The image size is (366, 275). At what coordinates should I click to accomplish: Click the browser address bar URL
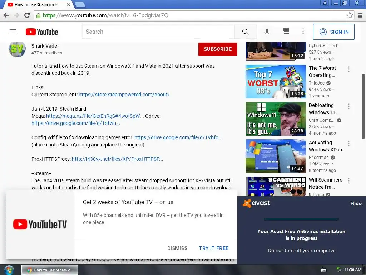tap(105, 15)
